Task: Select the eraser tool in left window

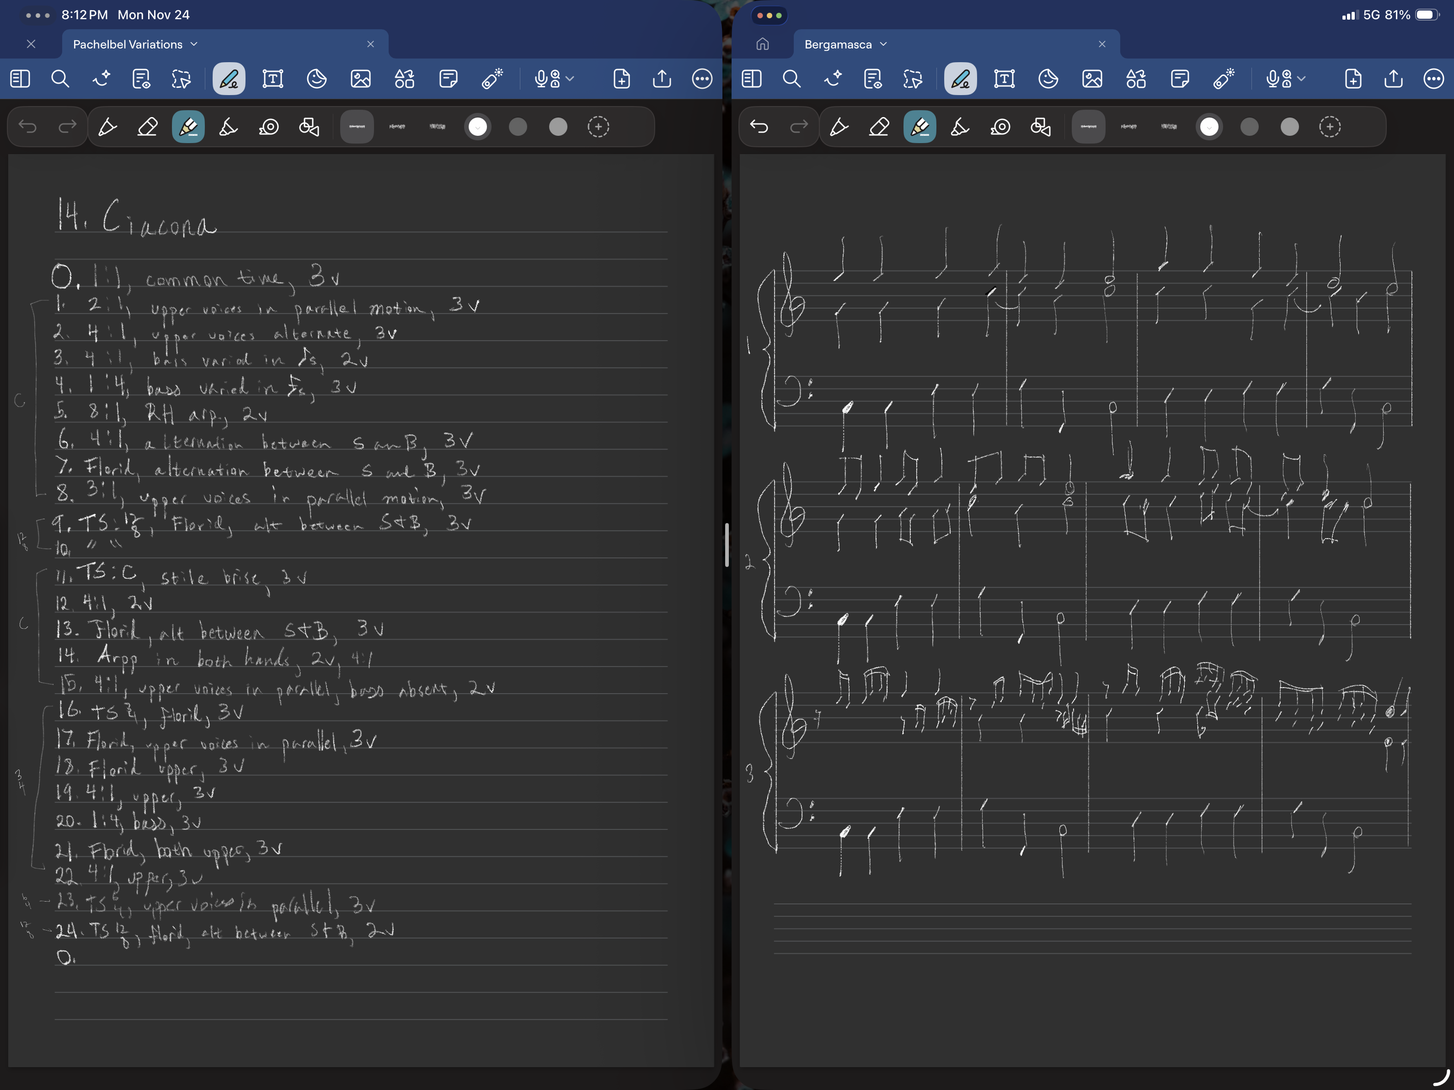Action: pyautogui.click(x=147, y=127)
